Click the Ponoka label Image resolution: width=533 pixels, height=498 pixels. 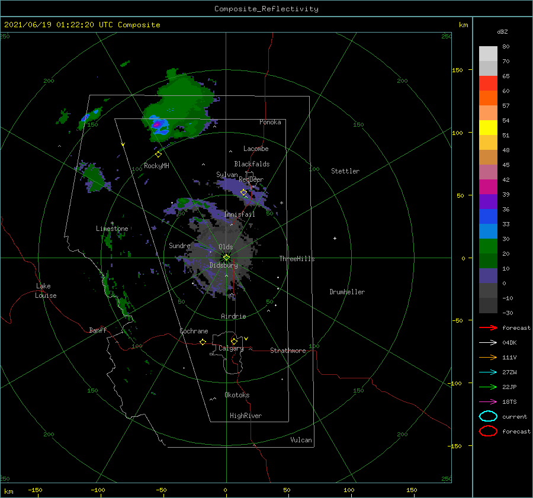[x=270, y=122]
